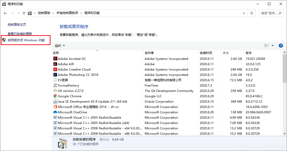287x151 pixels.
Task: Click the control panel icon in address bar
Action: point(30,13)
